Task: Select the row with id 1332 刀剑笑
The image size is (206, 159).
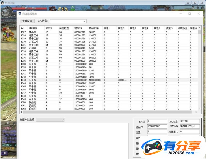Action: [x=109, y=48]
